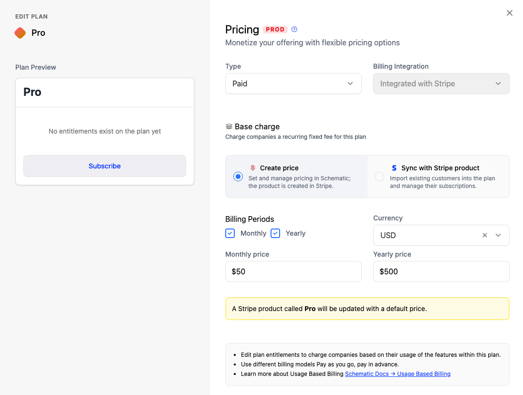523x395 pixels.
Task: Close the Pricing panel
Action: tap(509, 13)
